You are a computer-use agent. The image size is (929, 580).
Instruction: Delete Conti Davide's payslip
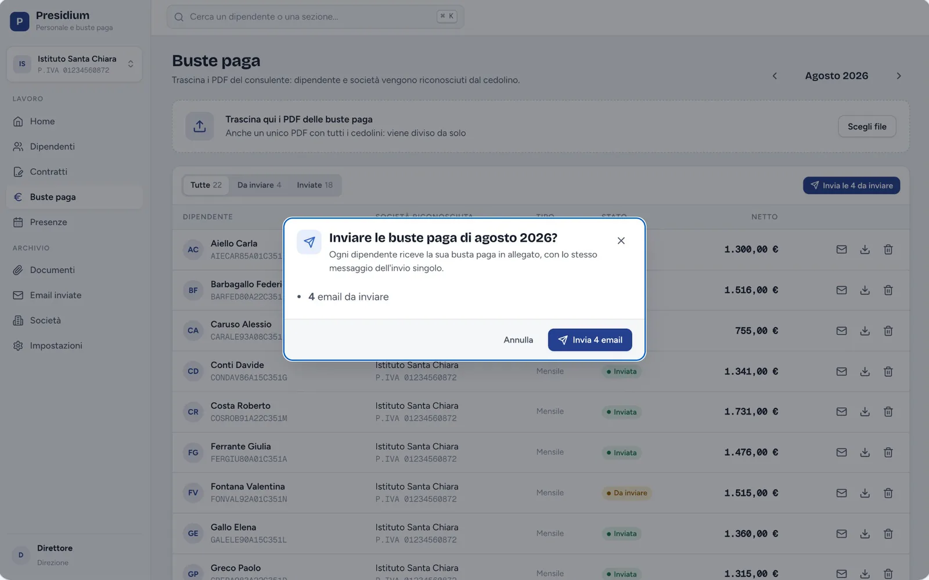click(888, 371)
